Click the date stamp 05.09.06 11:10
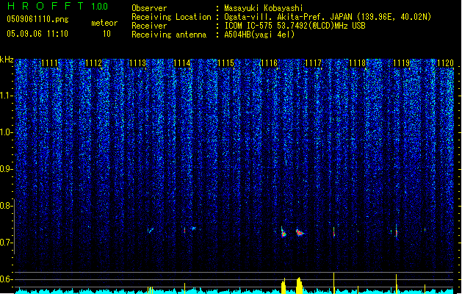Screen dimensions: 462x294 (37, 34)
